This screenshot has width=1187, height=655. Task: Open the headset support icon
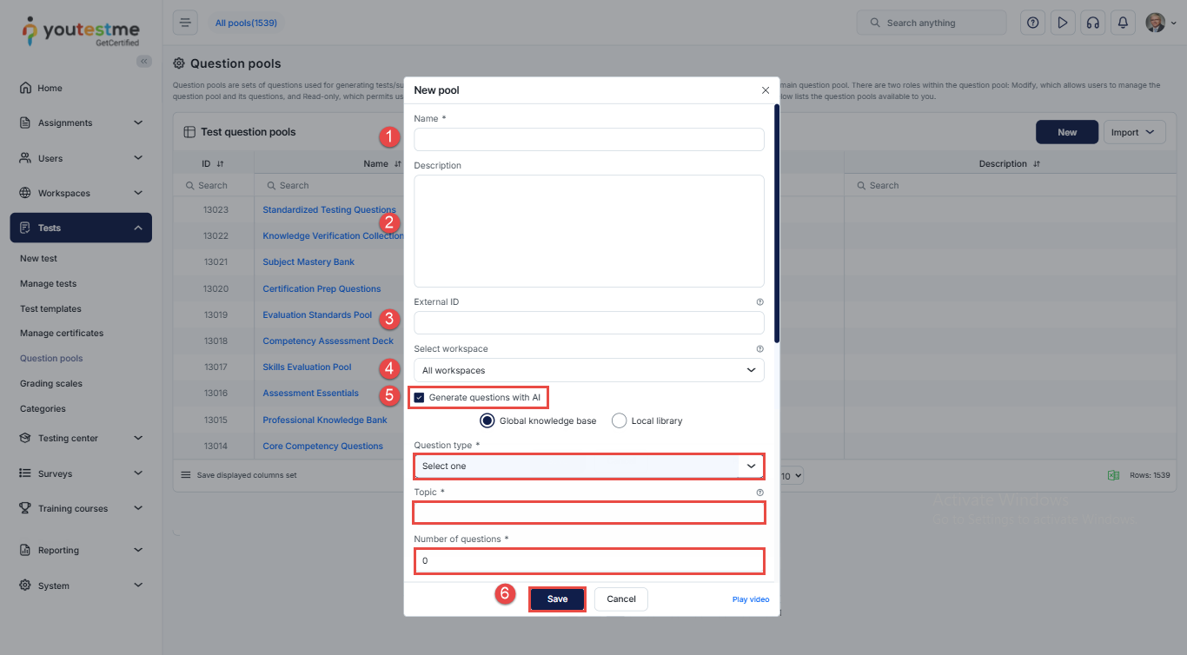point(1093,23)
